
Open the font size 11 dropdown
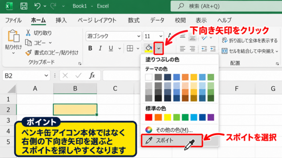(160, 36)
